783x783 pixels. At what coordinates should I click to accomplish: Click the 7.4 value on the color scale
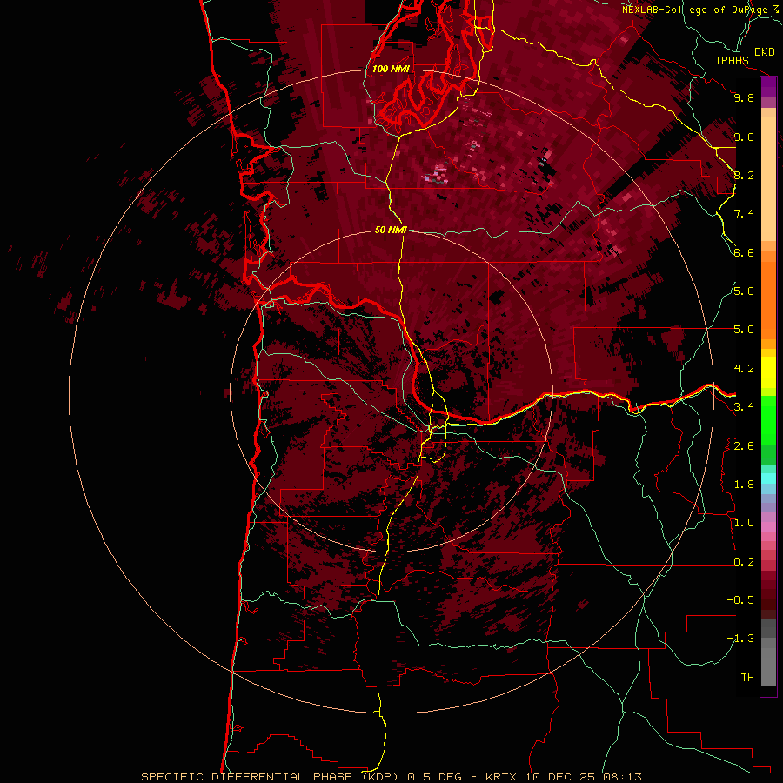tap(744, 214)
